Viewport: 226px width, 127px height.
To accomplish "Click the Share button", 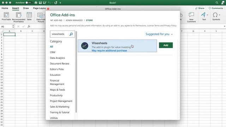I will [200, 8].
